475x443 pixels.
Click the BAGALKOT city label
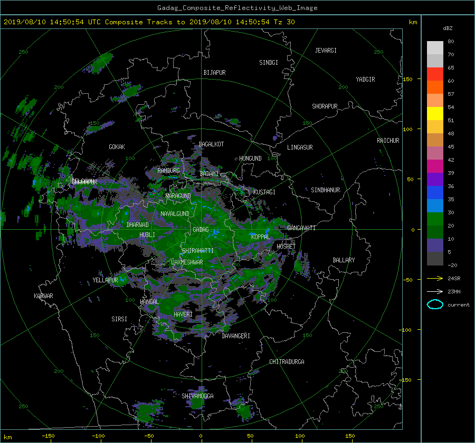pos(211,144)
